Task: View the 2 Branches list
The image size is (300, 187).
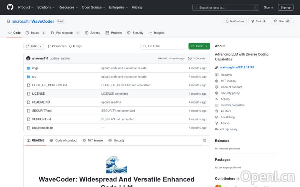Action: click(x=57, y=46)
